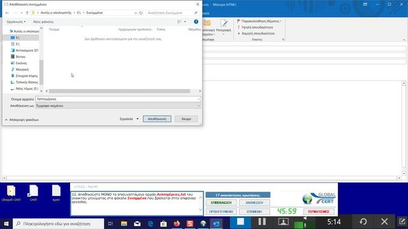The width and height of the screenshot is (408, 229).
Task: Collapse the Outlook ribbon with the chevron
Action: click(404, 39)
